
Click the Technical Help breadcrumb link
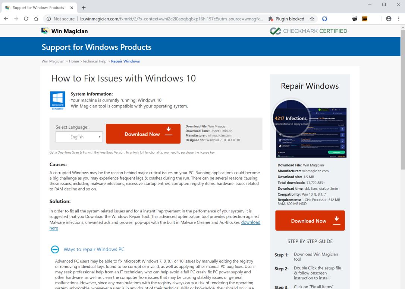(94, 61)
